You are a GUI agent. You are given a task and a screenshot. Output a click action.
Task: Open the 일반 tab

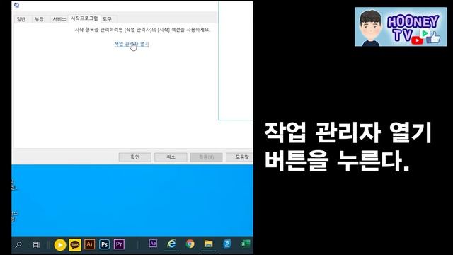click(x=21, y=19)
